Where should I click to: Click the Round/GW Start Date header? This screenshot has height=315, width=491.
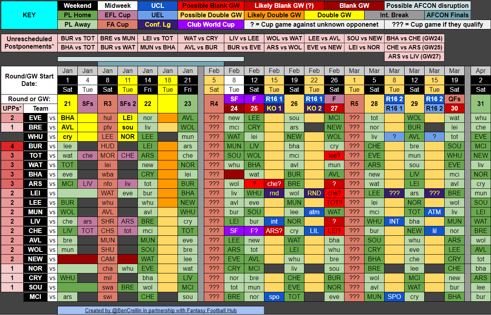click(x=30, y=80)
